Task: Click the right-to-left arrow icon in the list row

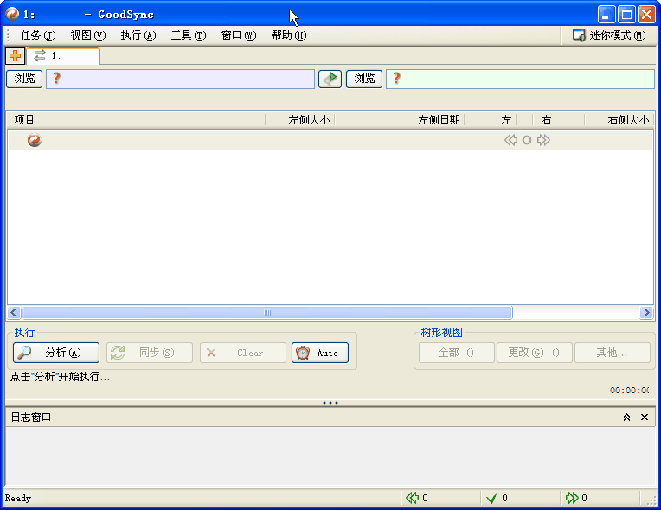Action: click(510, 140)
